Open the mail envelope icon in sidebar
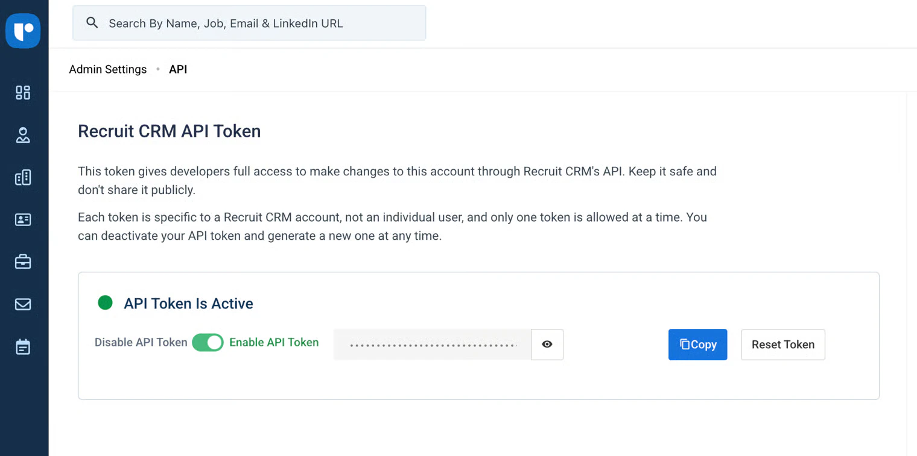The image size is (917, 456). 23,304
